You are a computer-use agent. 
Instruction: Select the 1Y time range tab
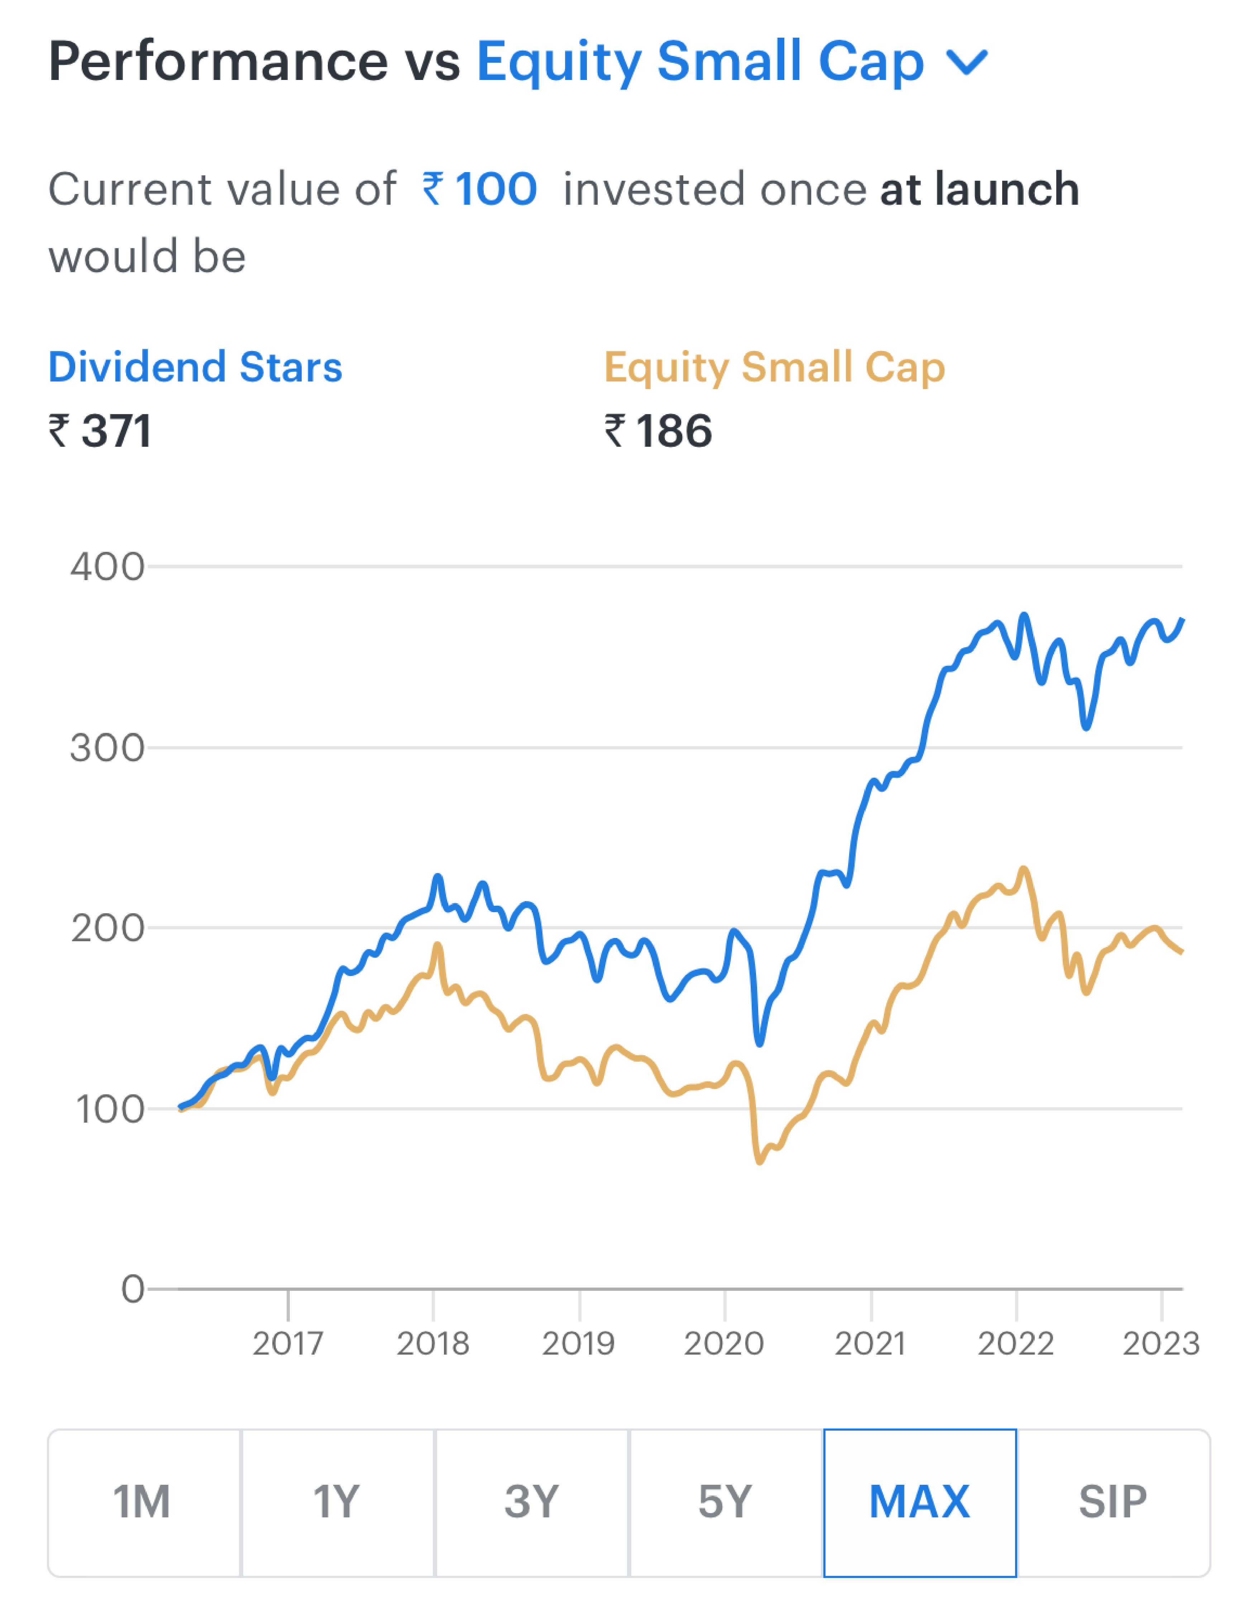point(337,1503)
